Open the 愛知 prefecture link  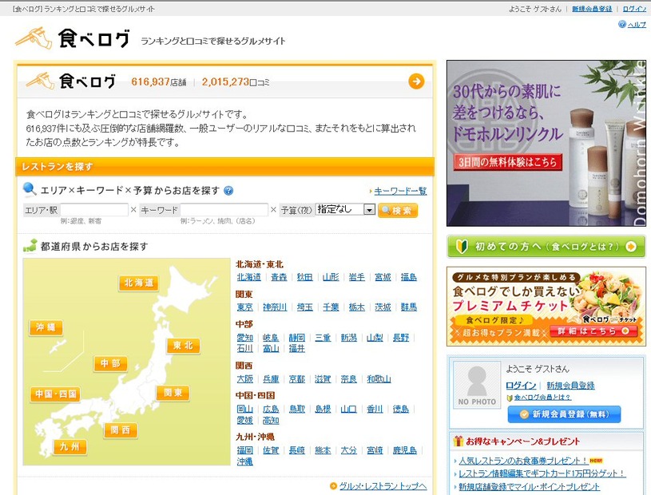pos(245,338)
